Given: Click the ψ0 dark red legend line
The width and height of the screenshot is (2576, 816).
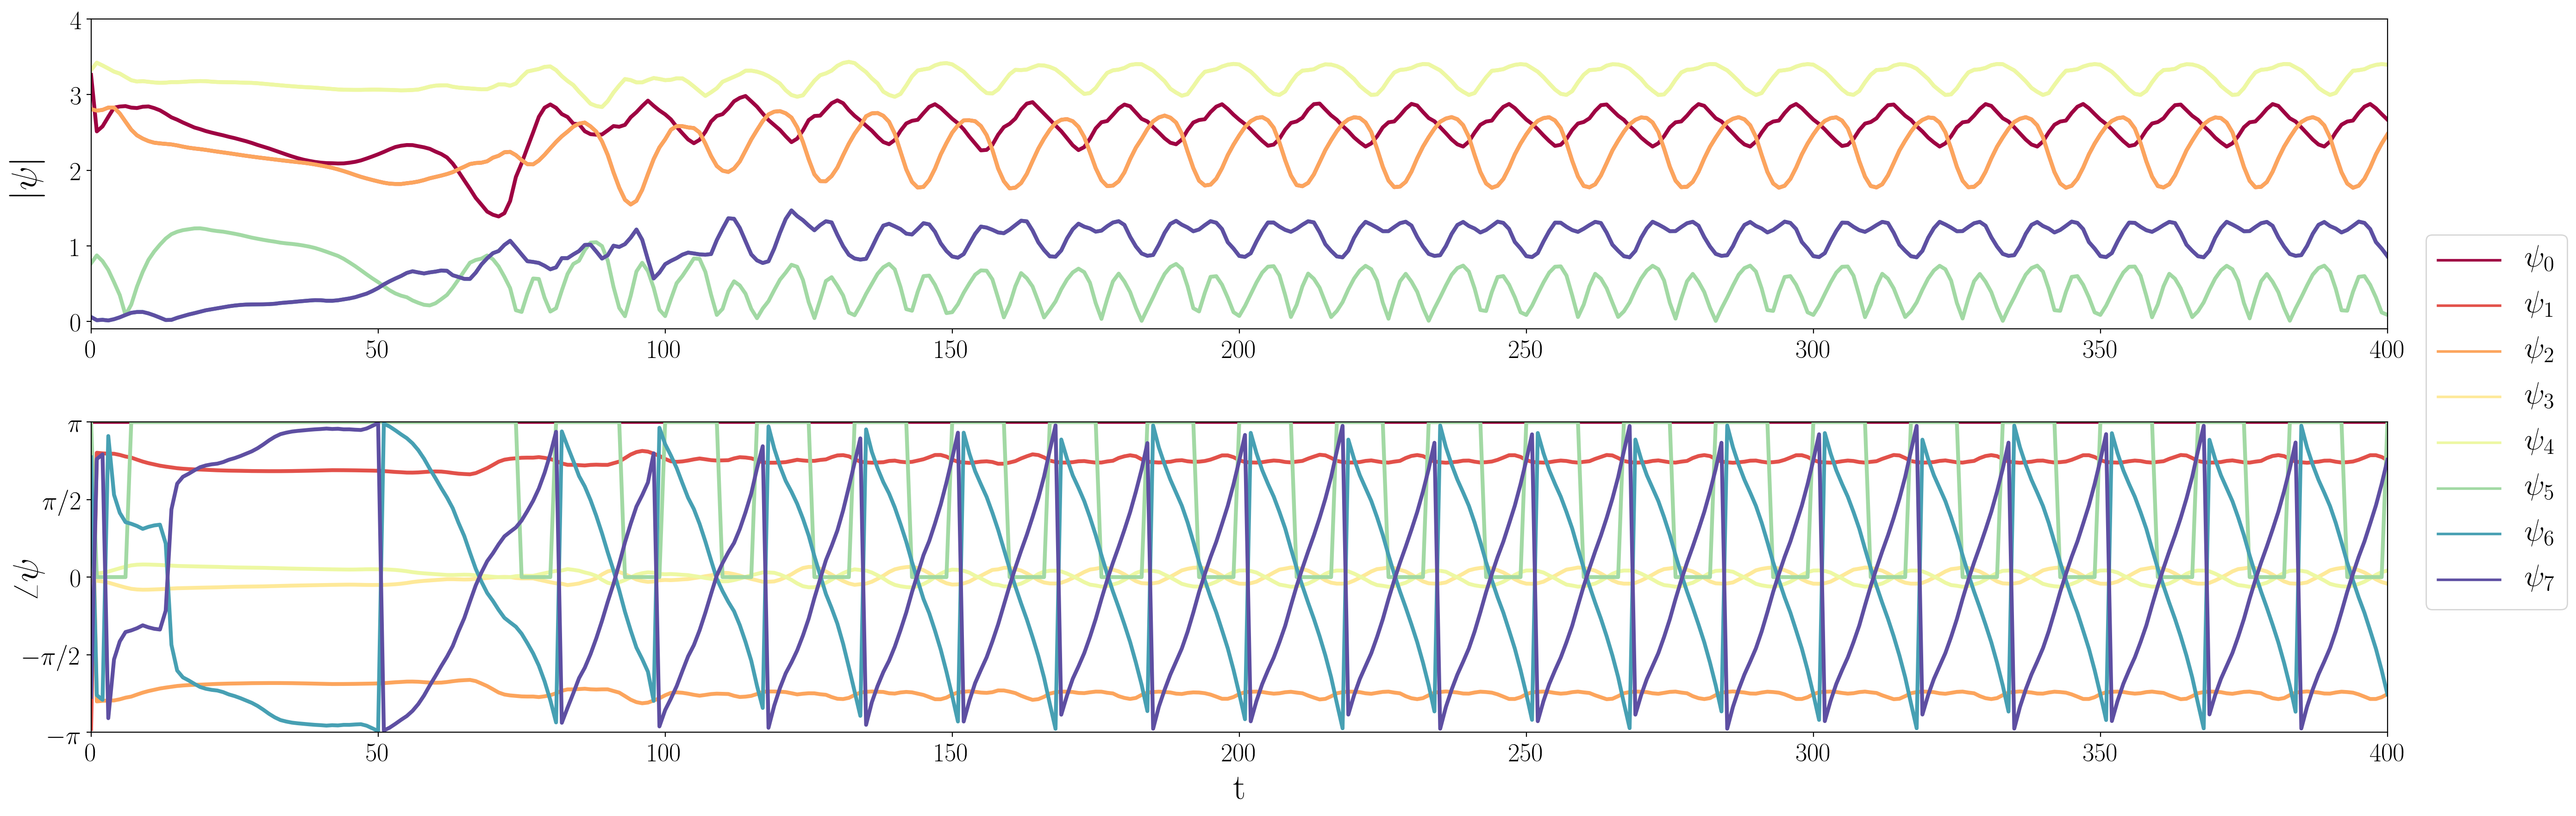Looking at the screenshot, I should 2468,260.
